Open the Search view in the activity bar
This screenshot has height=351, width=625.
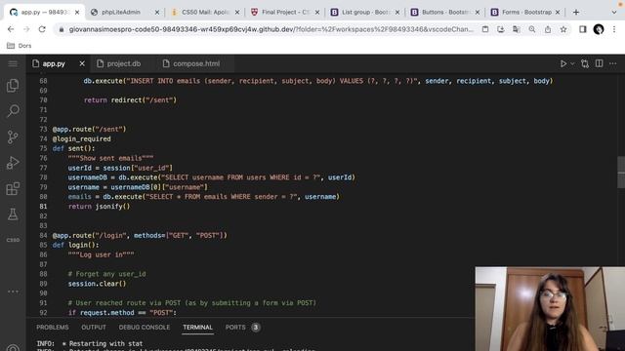pos(13,111)
